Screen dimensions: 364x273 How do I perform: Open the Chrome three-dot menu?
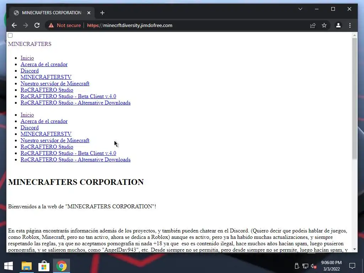(350, 25)
